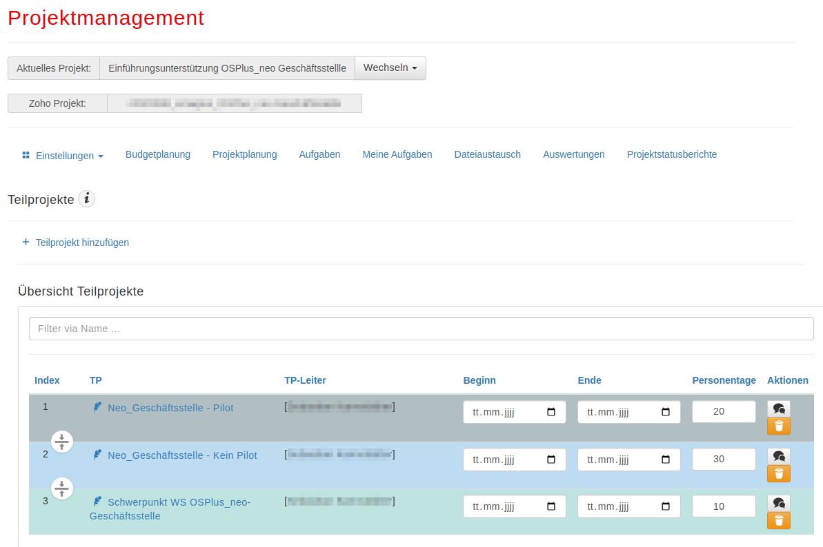
Task: Delete the Schwerpunkt WS OSPlus_neo subproject
Action: tap(779, 520)
